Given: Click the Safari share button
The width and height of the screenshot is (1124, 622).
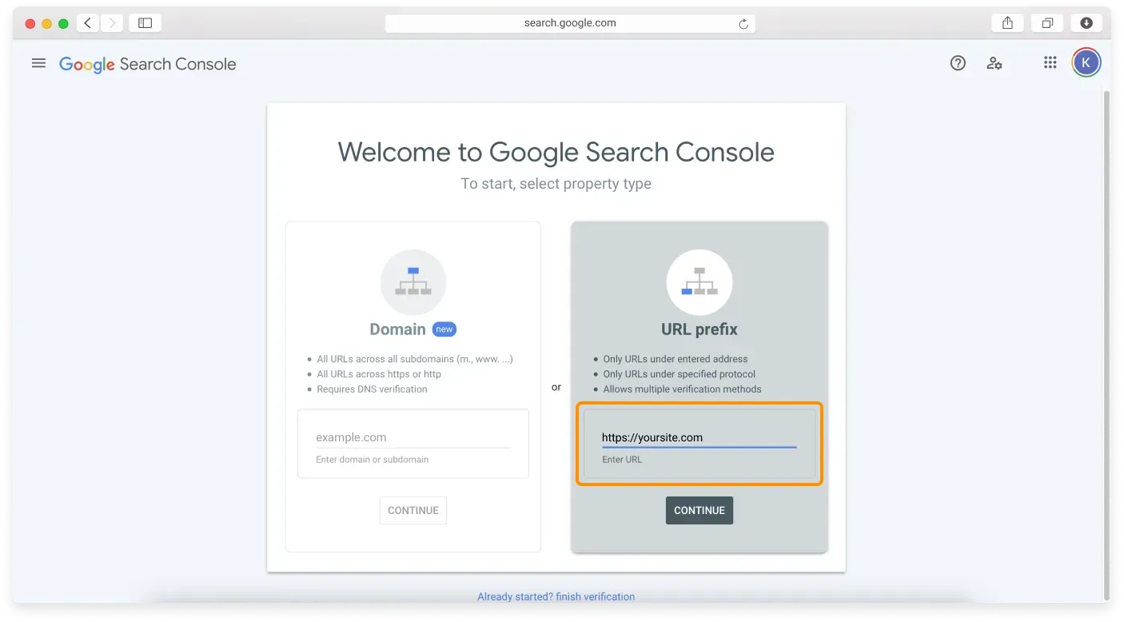Looking at the screenshot, I should point(1007,23).
